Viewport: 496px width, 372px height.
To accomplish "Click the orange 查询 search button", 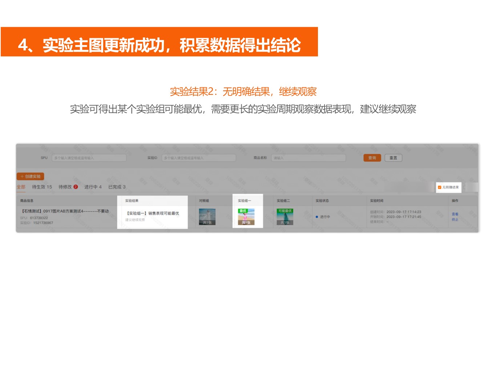I will click(x=372, y=158).
